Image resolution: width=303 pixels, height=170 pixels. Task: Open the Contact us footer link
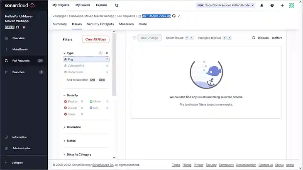266,165
